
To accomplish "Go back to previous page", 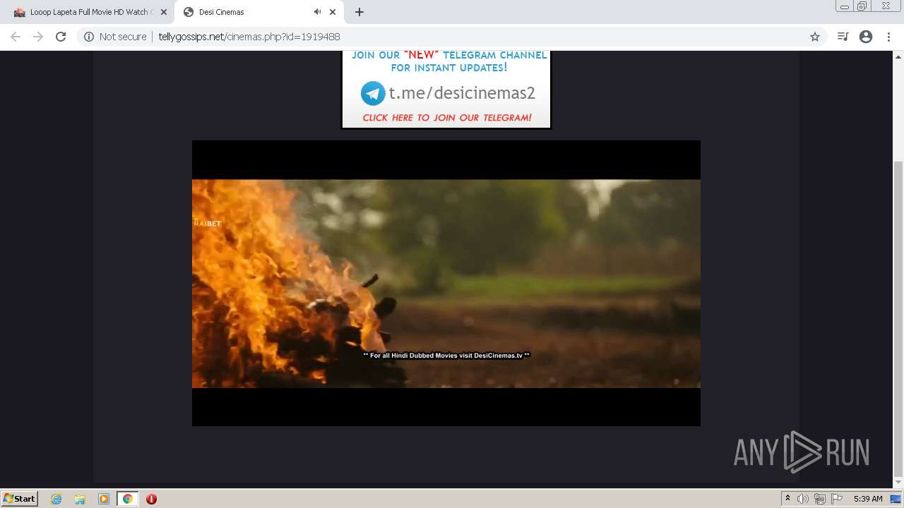I will click(x=16, y=37).
